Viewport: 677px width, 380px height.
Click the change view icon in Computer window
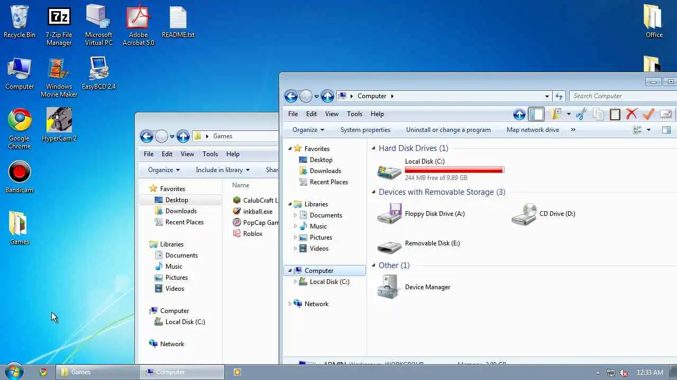[637, 130]
